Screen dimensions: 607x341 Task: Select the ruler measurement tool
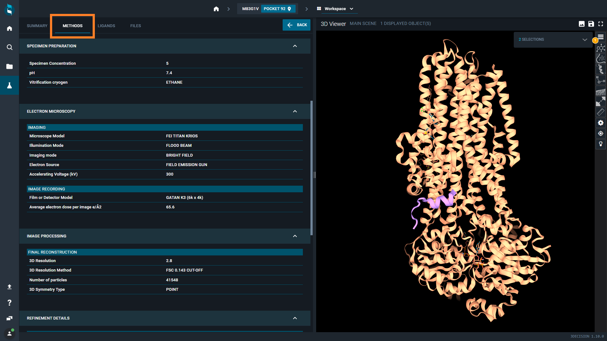(x=600, y=112)
